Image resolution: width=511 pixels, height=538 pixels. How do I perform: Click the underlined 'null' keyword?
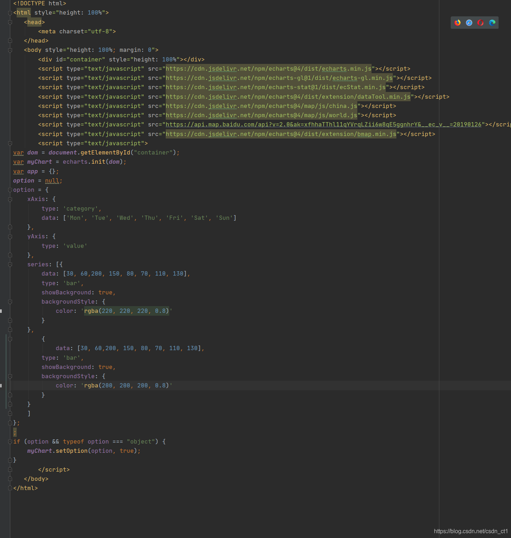pos(52,181)
